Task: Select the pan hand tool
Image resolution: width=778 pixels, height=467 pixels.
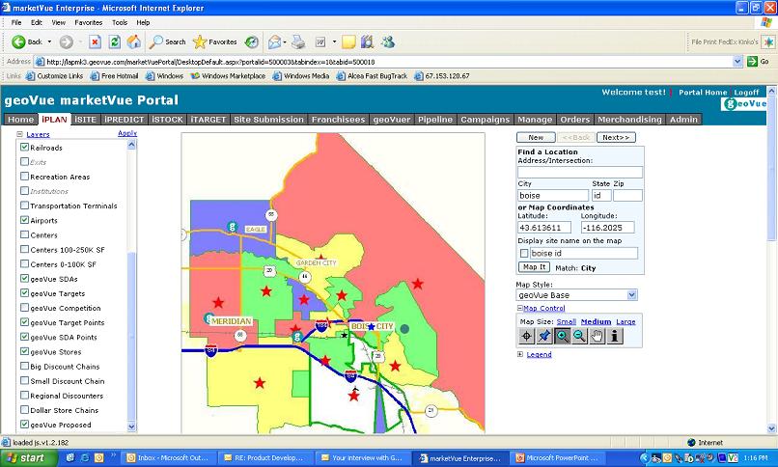Action: (x=597, y=336)
